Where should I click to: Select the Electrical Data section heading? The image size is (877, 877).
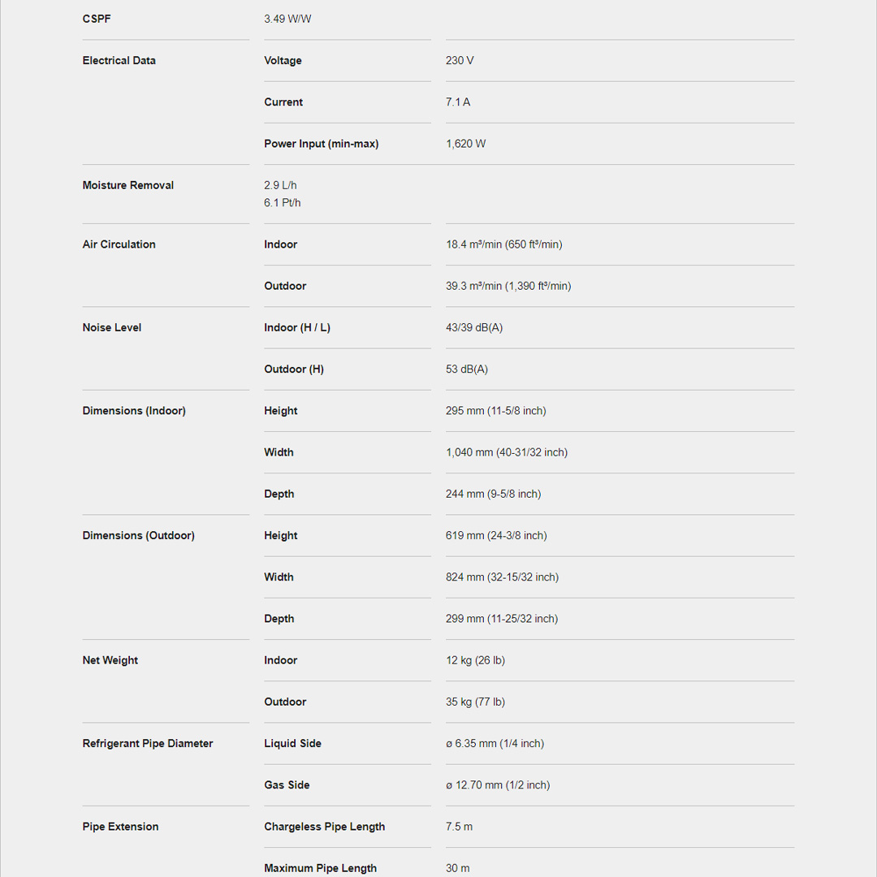119,61
